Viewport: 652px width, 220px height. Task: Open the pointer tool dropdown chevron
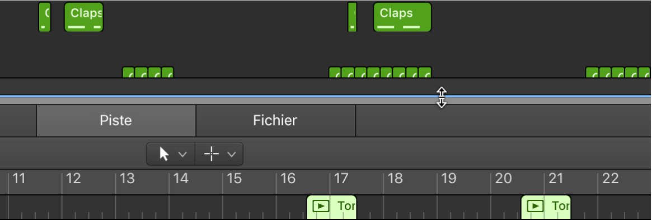coord(182,155)
